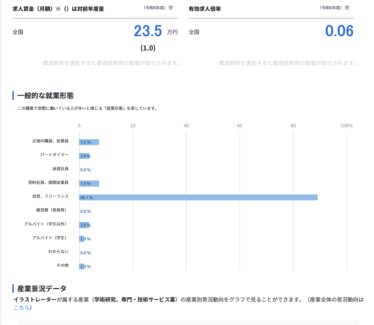Click the chart axis label 40
374x325 pixels.
coord(186,126)
